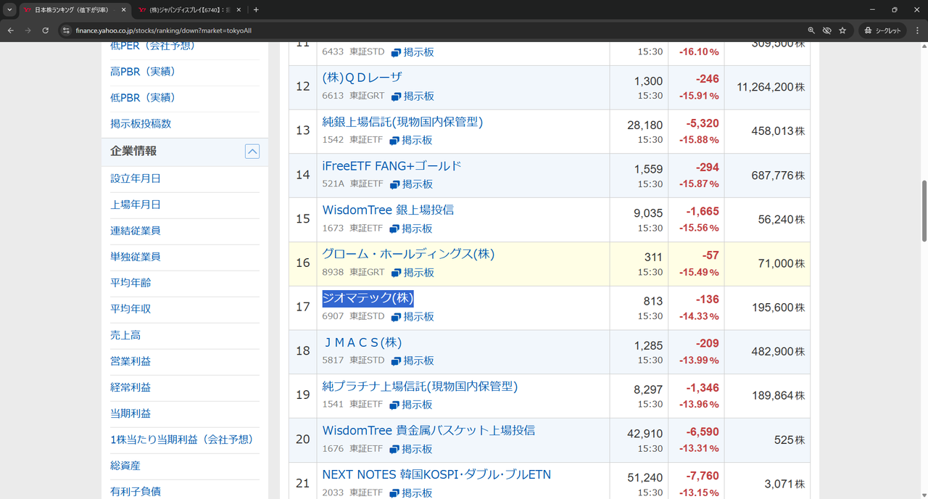This screenshot has width=928, height=499.
Task: Bookmark this page with the star icon
Action: pyautogui.click(x=842, y=30)
